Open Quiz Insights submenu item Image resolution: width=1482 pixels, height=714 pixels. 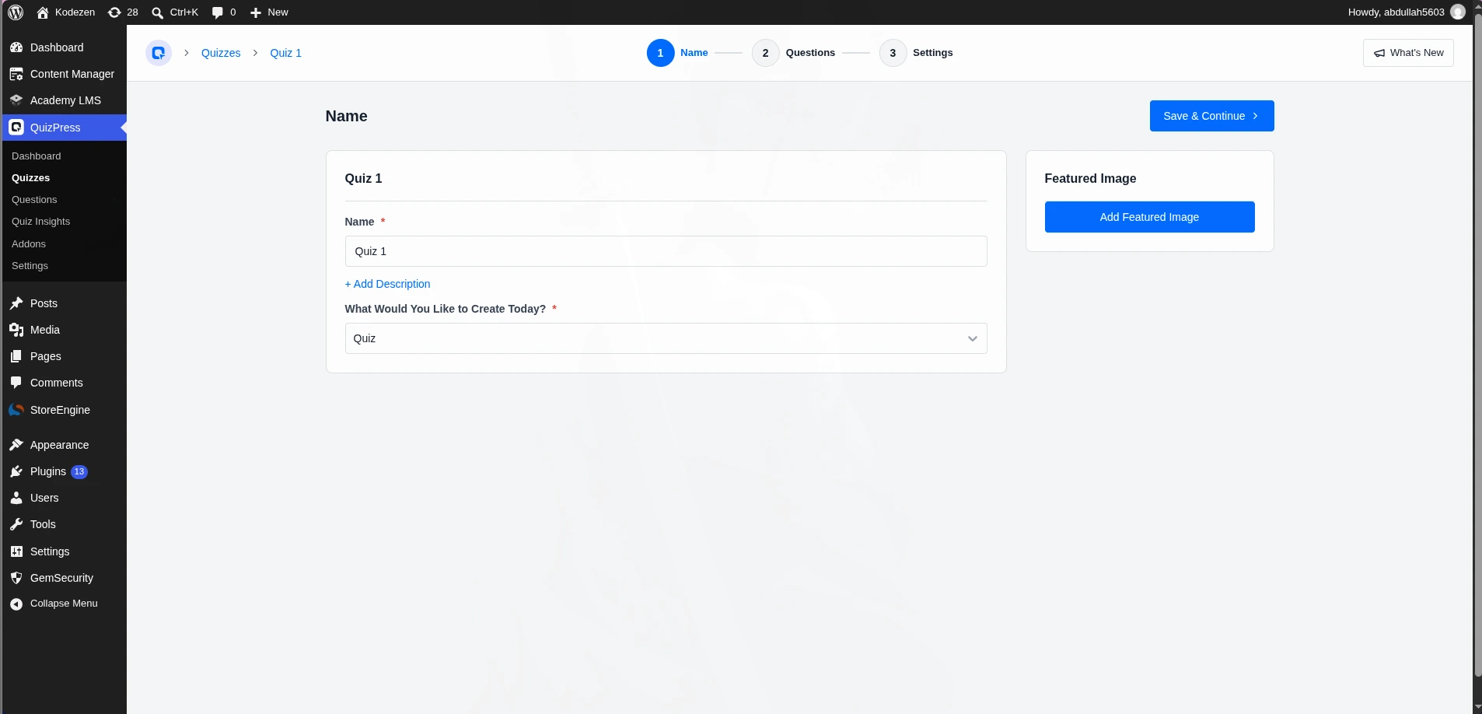40,222
